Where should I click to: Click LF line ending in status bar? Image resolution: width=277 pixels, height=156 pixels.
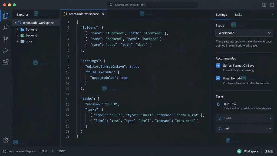52,151
